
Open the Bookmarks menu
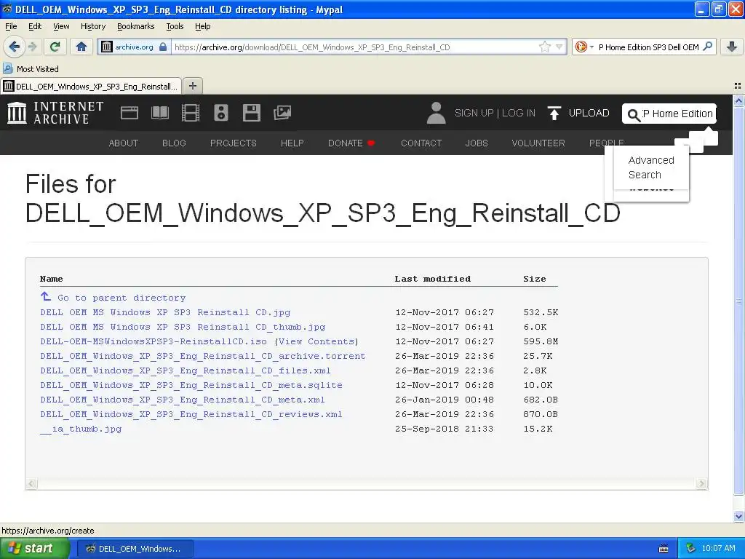coord(136,26)
